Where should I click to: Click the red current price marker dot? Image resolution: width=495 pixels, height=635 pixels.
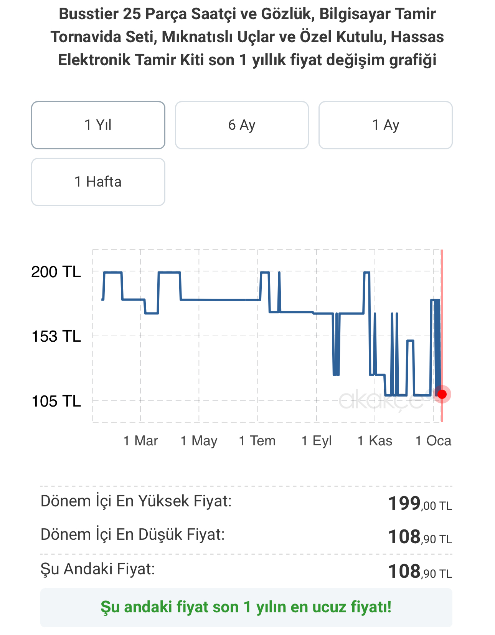pos(442,394)
